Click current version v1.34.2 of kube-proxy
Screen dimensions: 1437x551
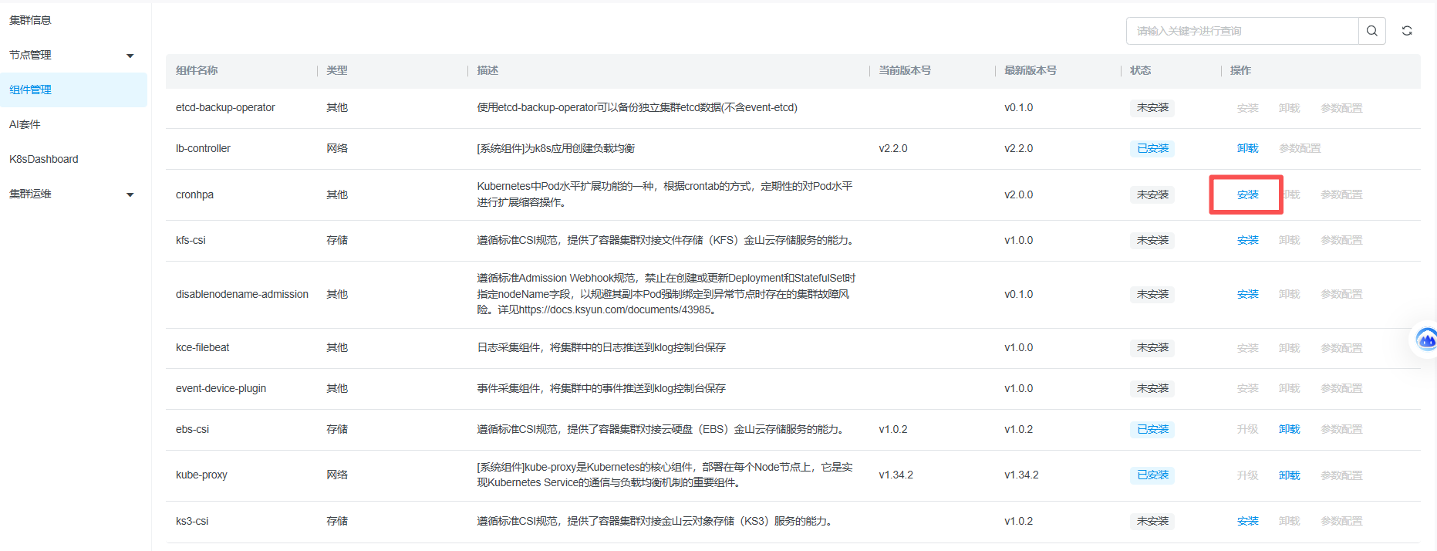point(896,475)
